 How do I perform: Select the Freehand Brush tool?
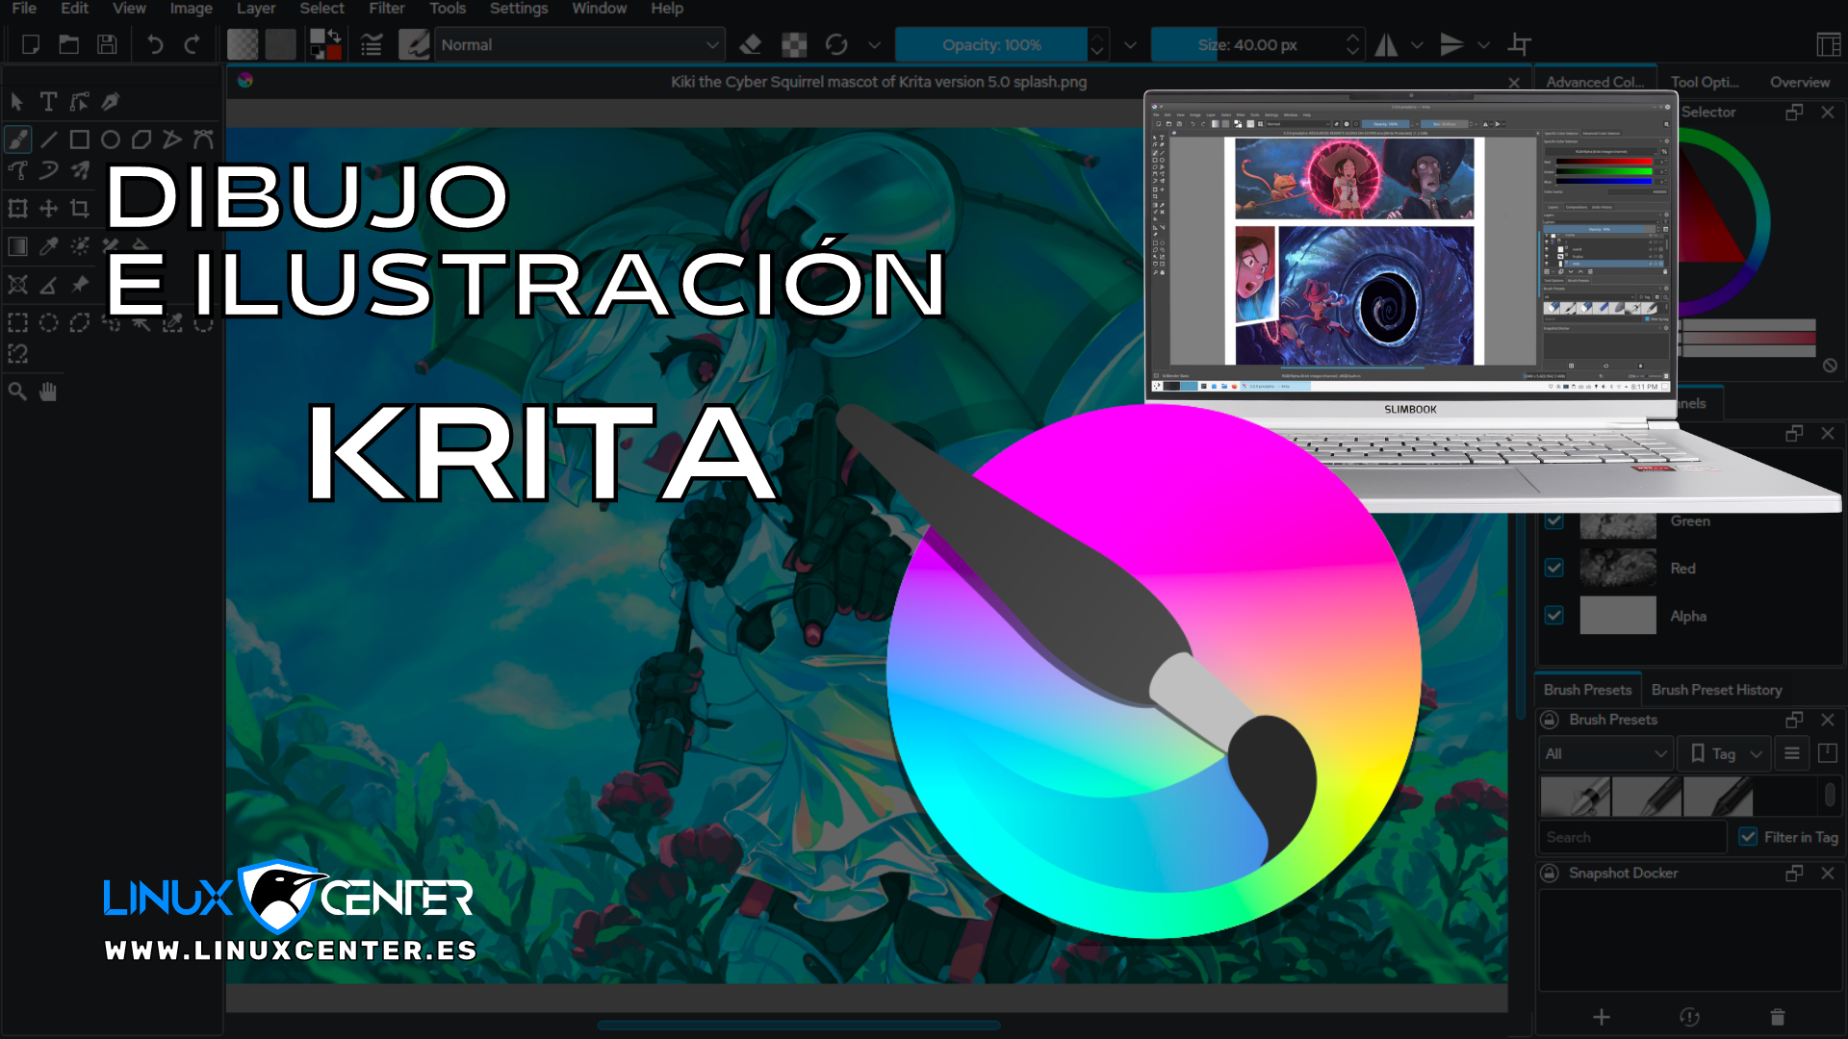pos(17,139)
